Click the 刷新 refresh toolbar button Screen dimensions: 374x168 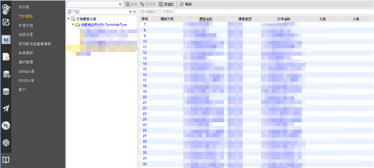[x=186, y=4]
